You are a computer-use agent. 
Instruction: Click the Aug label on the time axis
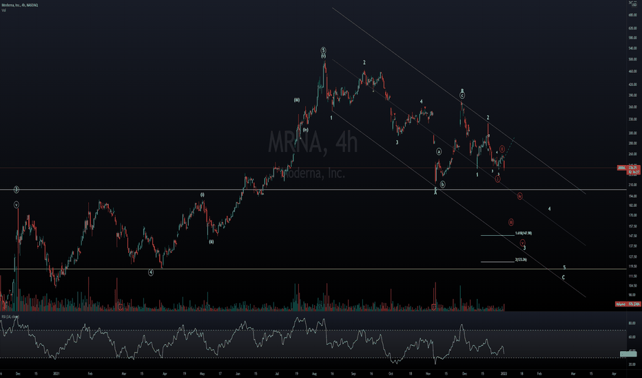tap(314, 373)
